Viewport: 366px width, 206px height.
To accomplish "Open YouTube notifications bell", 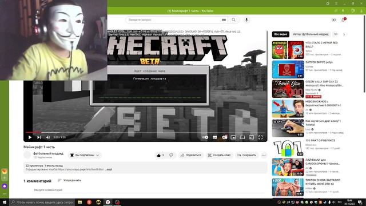I will [343, 20].
